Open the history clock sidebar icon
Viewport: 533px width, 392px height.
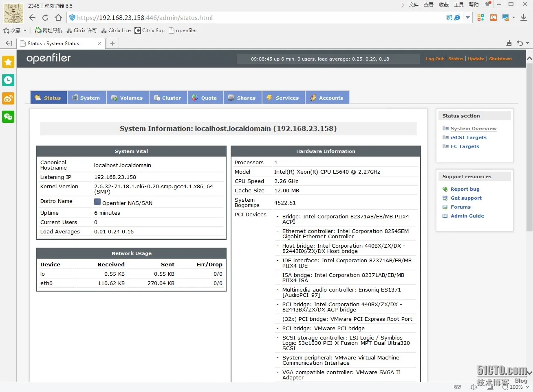click(8, 80)
